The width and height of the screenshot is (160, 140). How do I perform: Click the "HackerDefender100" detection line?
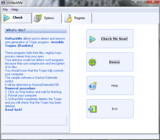[x=32, y=85]
